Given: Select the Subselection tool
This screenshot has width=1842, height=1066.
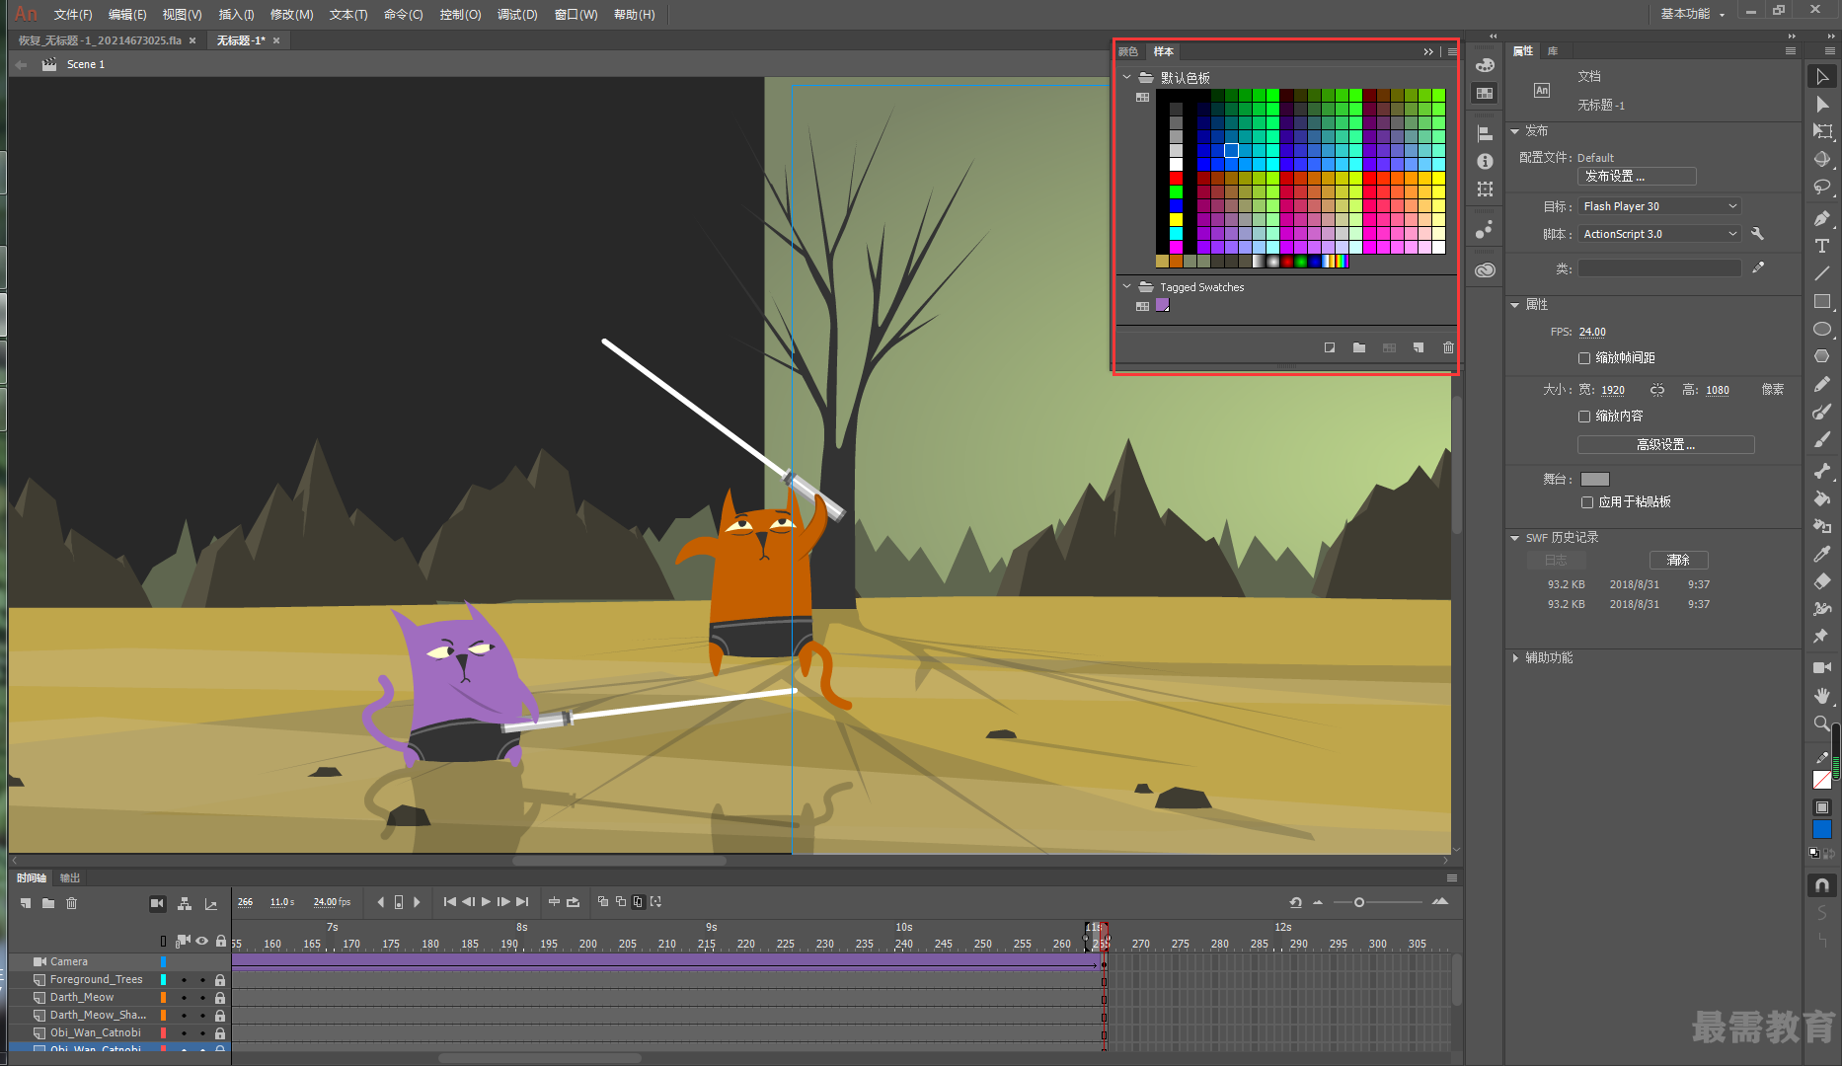Looking at the screenshot, I should [1822, 105].
